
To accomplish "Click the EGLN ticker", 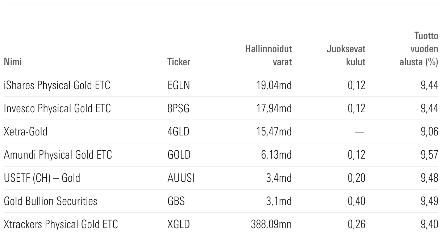I will (x=179, y=85).
